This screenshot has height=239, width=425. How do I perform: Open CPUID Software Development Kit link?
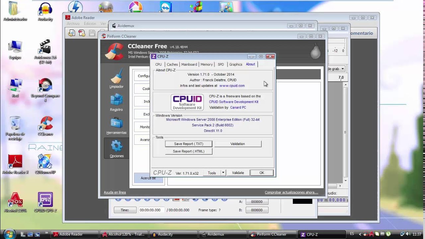(x=234, y=102)
